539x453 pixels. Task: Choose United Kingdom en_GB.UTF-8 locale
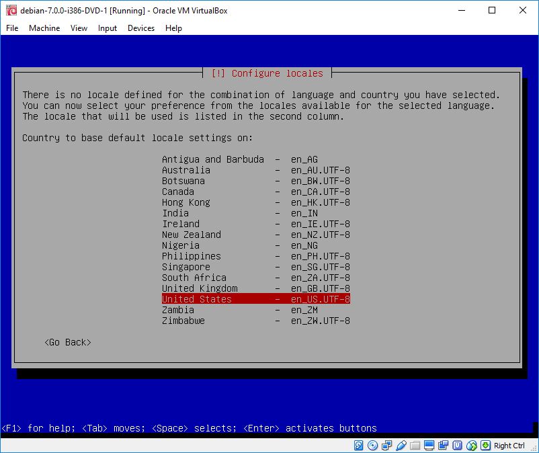pyautogui.click(x=256, y=288)
